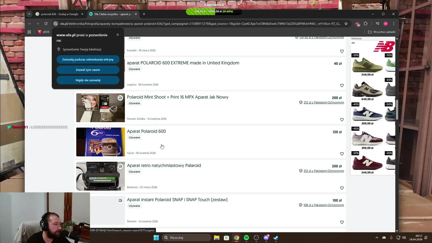Click page vertical scrollbar thumb
Screen dimensions: 432x243
[x=397, y=109]
